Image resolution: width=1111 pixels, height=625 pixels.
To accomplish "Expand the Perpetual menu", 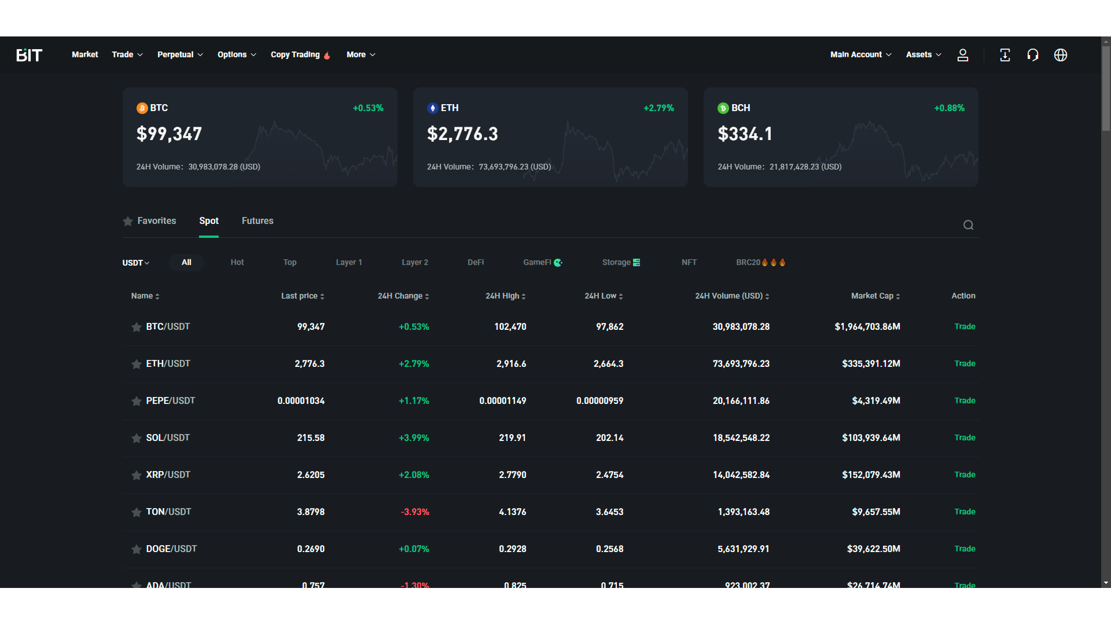I will (180, 54).
